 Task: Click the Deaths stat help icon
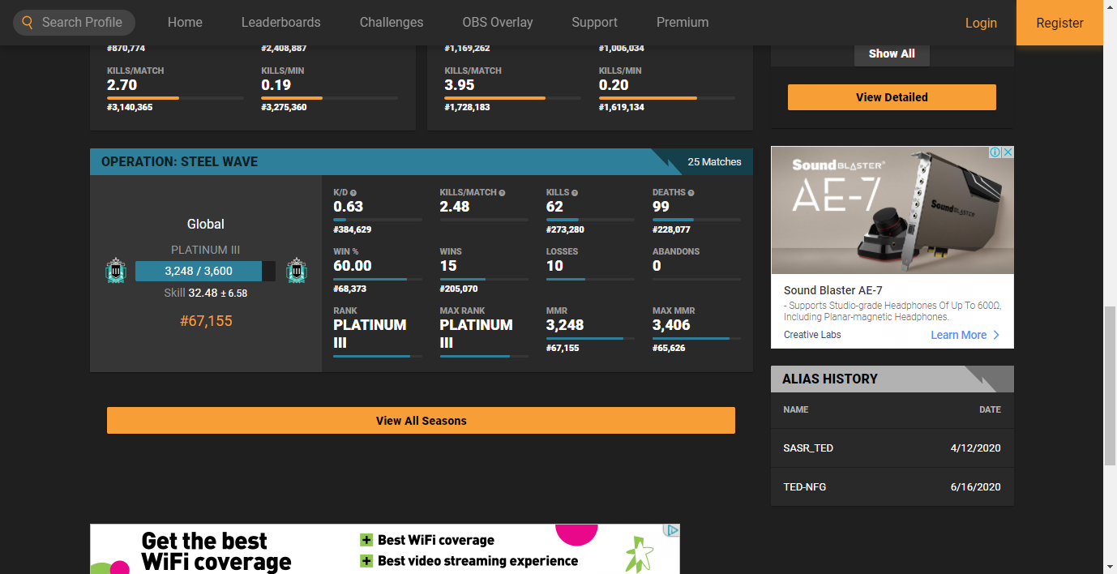click(691, 193)
